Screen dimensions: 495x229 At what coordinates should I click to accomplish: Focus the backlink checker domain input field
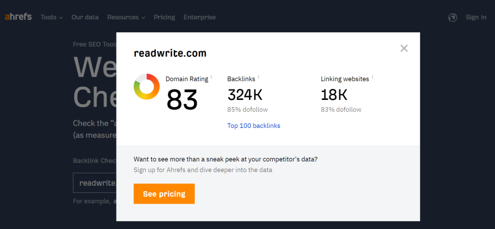pos(95,183)
